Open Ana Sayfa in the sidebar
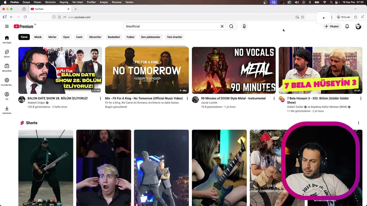Screen dimensions: 367x206 pyautogui.click(x=7, y=39)
